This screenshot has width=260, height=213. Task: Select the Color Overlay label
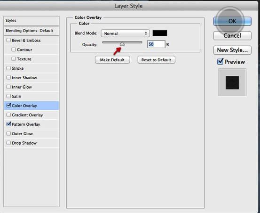pos(24,106)
